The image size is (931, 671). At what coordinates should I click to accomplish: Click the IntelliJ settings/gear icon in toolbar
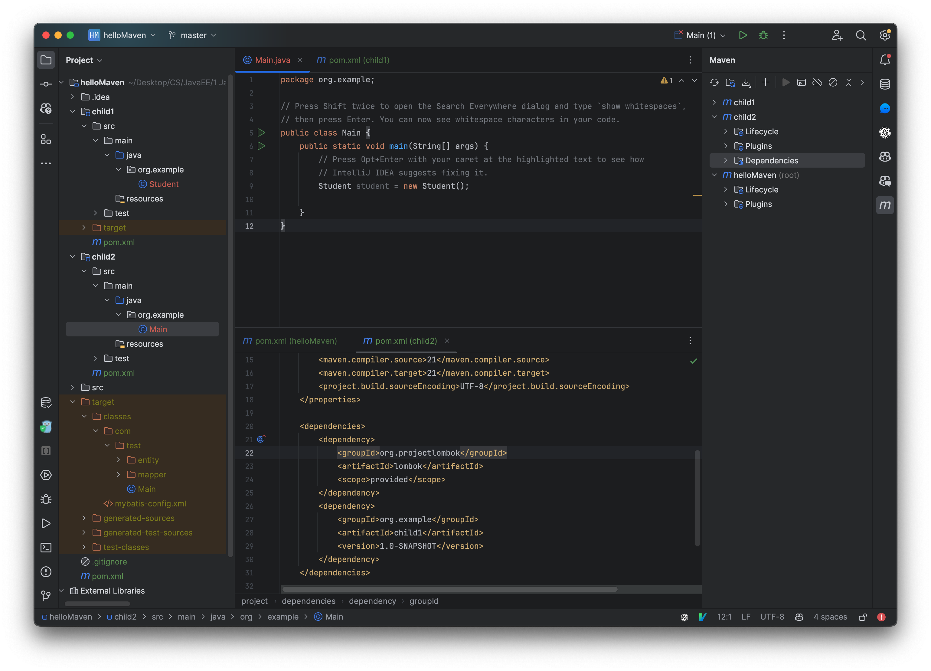click(x=884, y=35)
